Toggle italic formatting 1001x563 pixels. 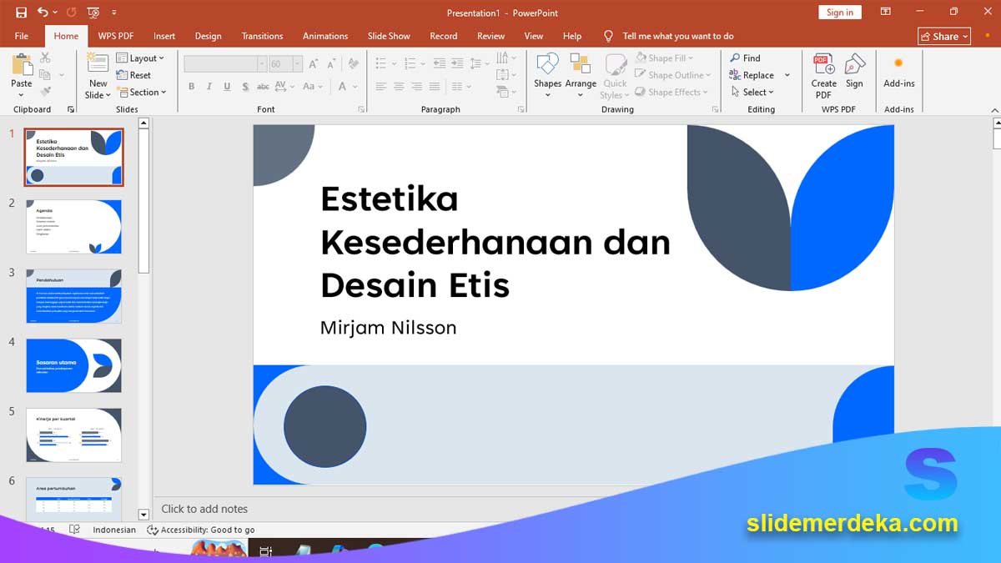(209, 86)
